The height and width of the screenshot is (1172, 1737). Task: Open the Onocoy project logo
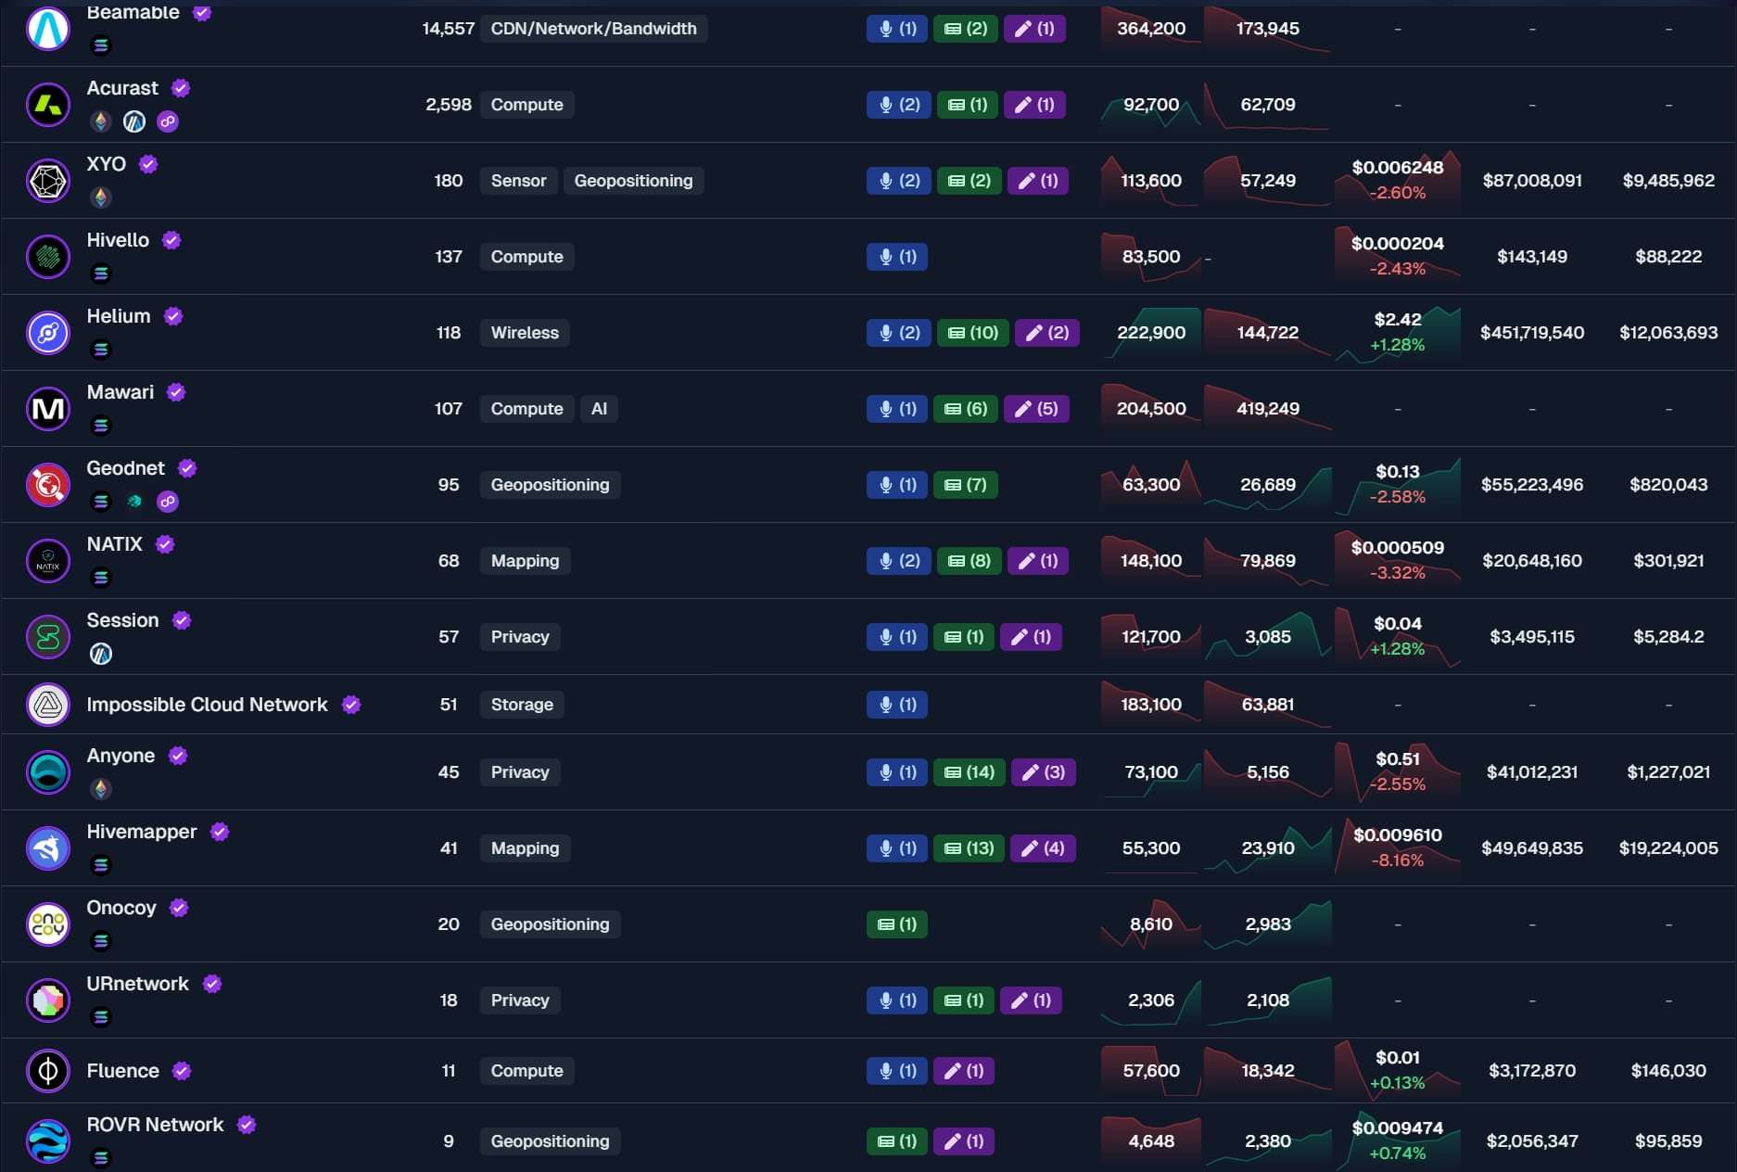pyautogui.click(x=48, y=924)
